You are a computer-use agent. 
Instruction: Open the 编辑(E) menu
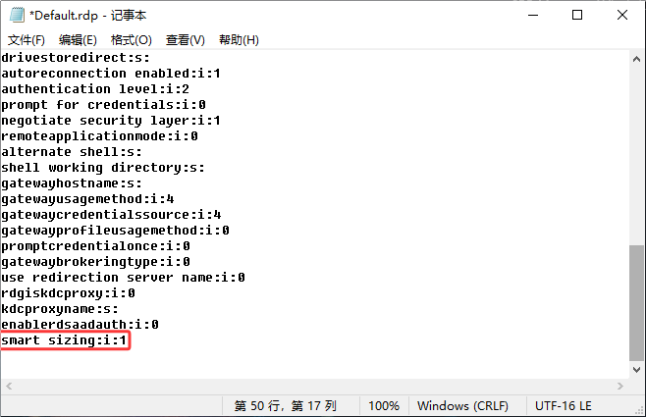78,40
